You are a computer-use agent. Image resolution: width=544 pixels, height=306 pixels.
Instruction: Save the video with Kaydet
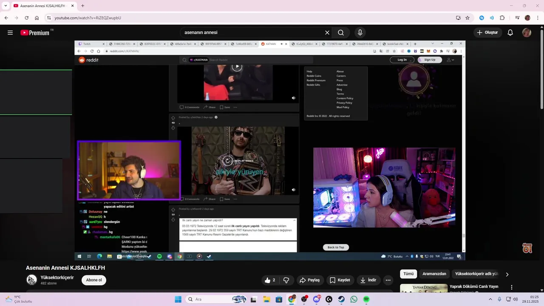(340, 280)
